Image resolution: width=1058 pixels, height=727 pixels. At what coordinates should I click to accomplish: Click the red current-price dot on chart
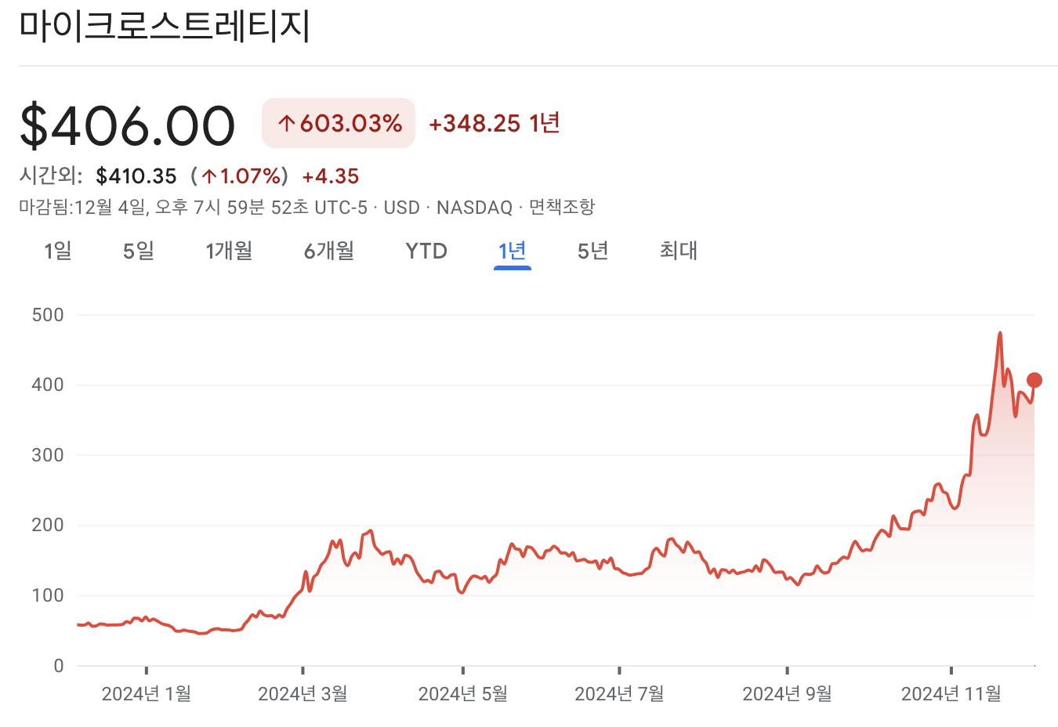(1034, 380)
